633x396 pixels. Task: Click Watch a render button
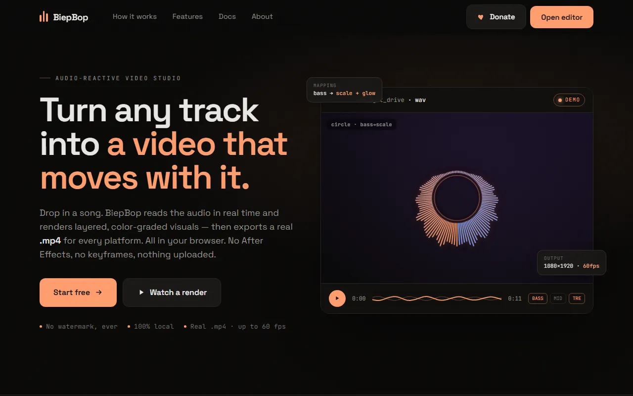tap(172, 293)
